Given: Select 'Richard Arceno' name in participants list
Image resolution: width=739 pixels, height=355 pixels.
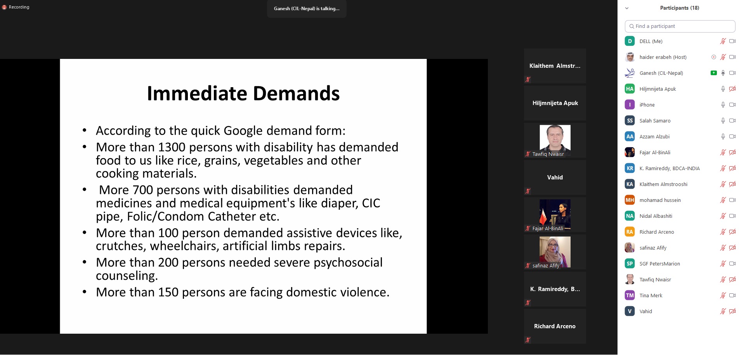Looking at the screenshot, I should coord(657,232).
